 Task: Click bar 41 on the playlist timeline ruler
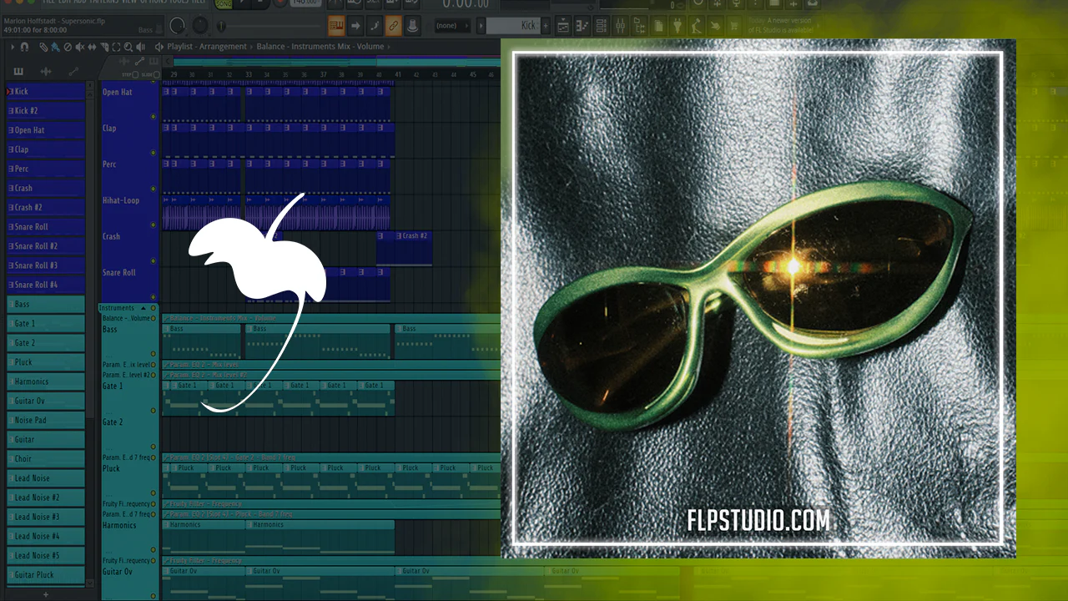tap(398, 75)
